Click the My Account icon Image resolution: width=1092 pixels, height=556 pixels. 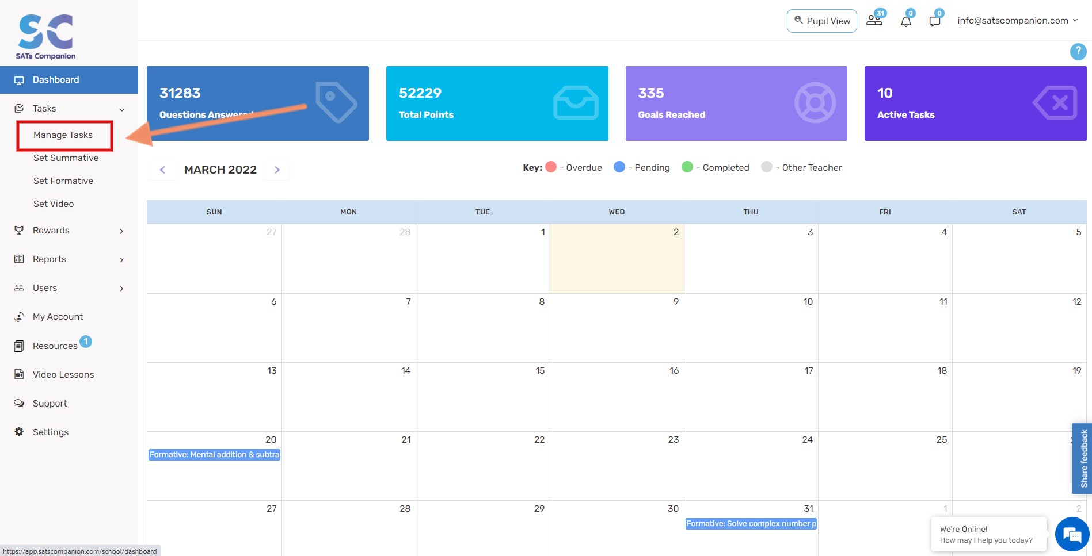tap(19, 317)
